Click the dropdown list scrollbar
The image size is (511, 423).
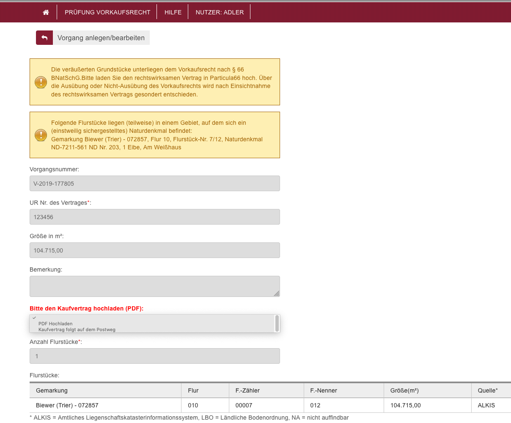pyautogui.click(x=277, y=323)
